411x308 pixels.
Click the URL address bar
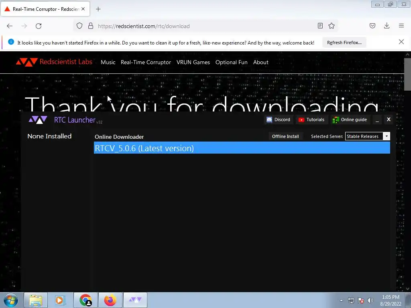pyautogui.click(x=206, y=26)
